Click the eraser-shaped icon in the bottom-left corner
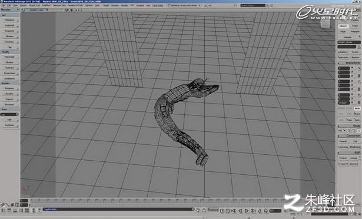 (x=2, y=205)
